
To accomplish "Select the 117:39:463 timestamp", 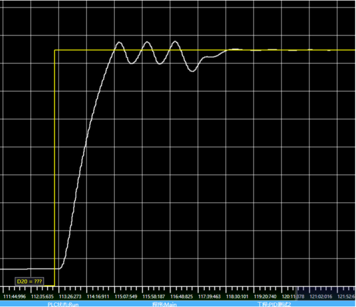I will point(210,296).
